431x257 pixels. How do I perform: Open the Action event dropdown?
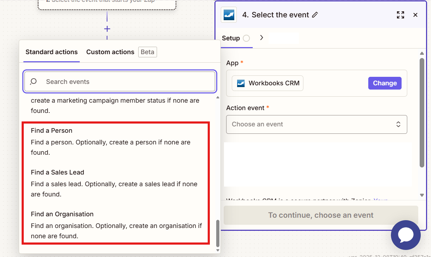coord(316,124)
